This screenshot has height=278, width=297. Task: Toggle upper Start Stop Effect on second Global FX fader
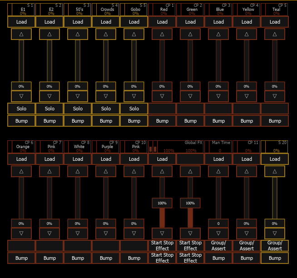[x=190, y=246]
